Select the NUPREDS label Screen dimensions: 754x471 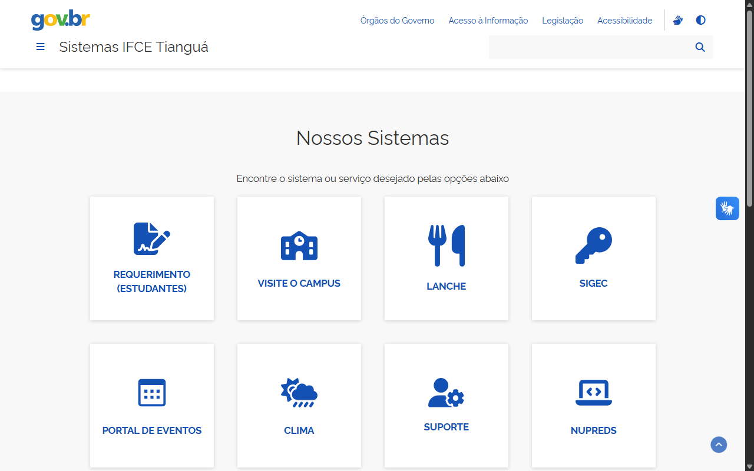(x=594, y=430)
